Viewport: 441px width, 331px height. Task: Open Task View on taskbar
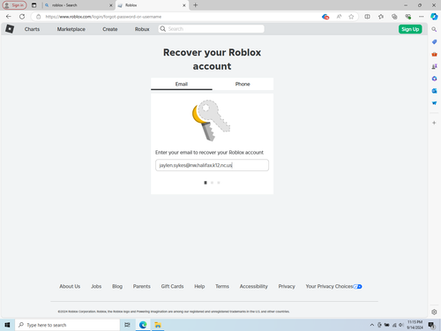(127, 325)
